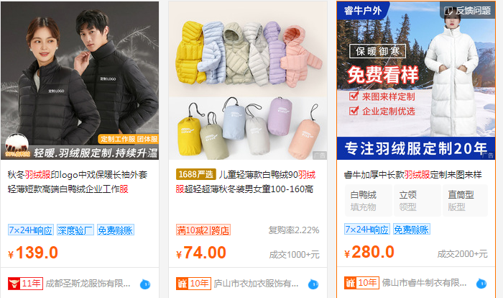
Task: Click the 满10减2|跨店 coupon tag
Action: click(x=203, y=230)
